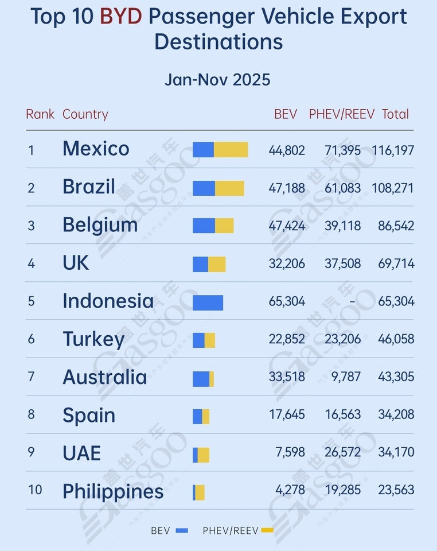Click the red BYD word in the title
This screenshot has width=437, height=551.
[120, 16]
